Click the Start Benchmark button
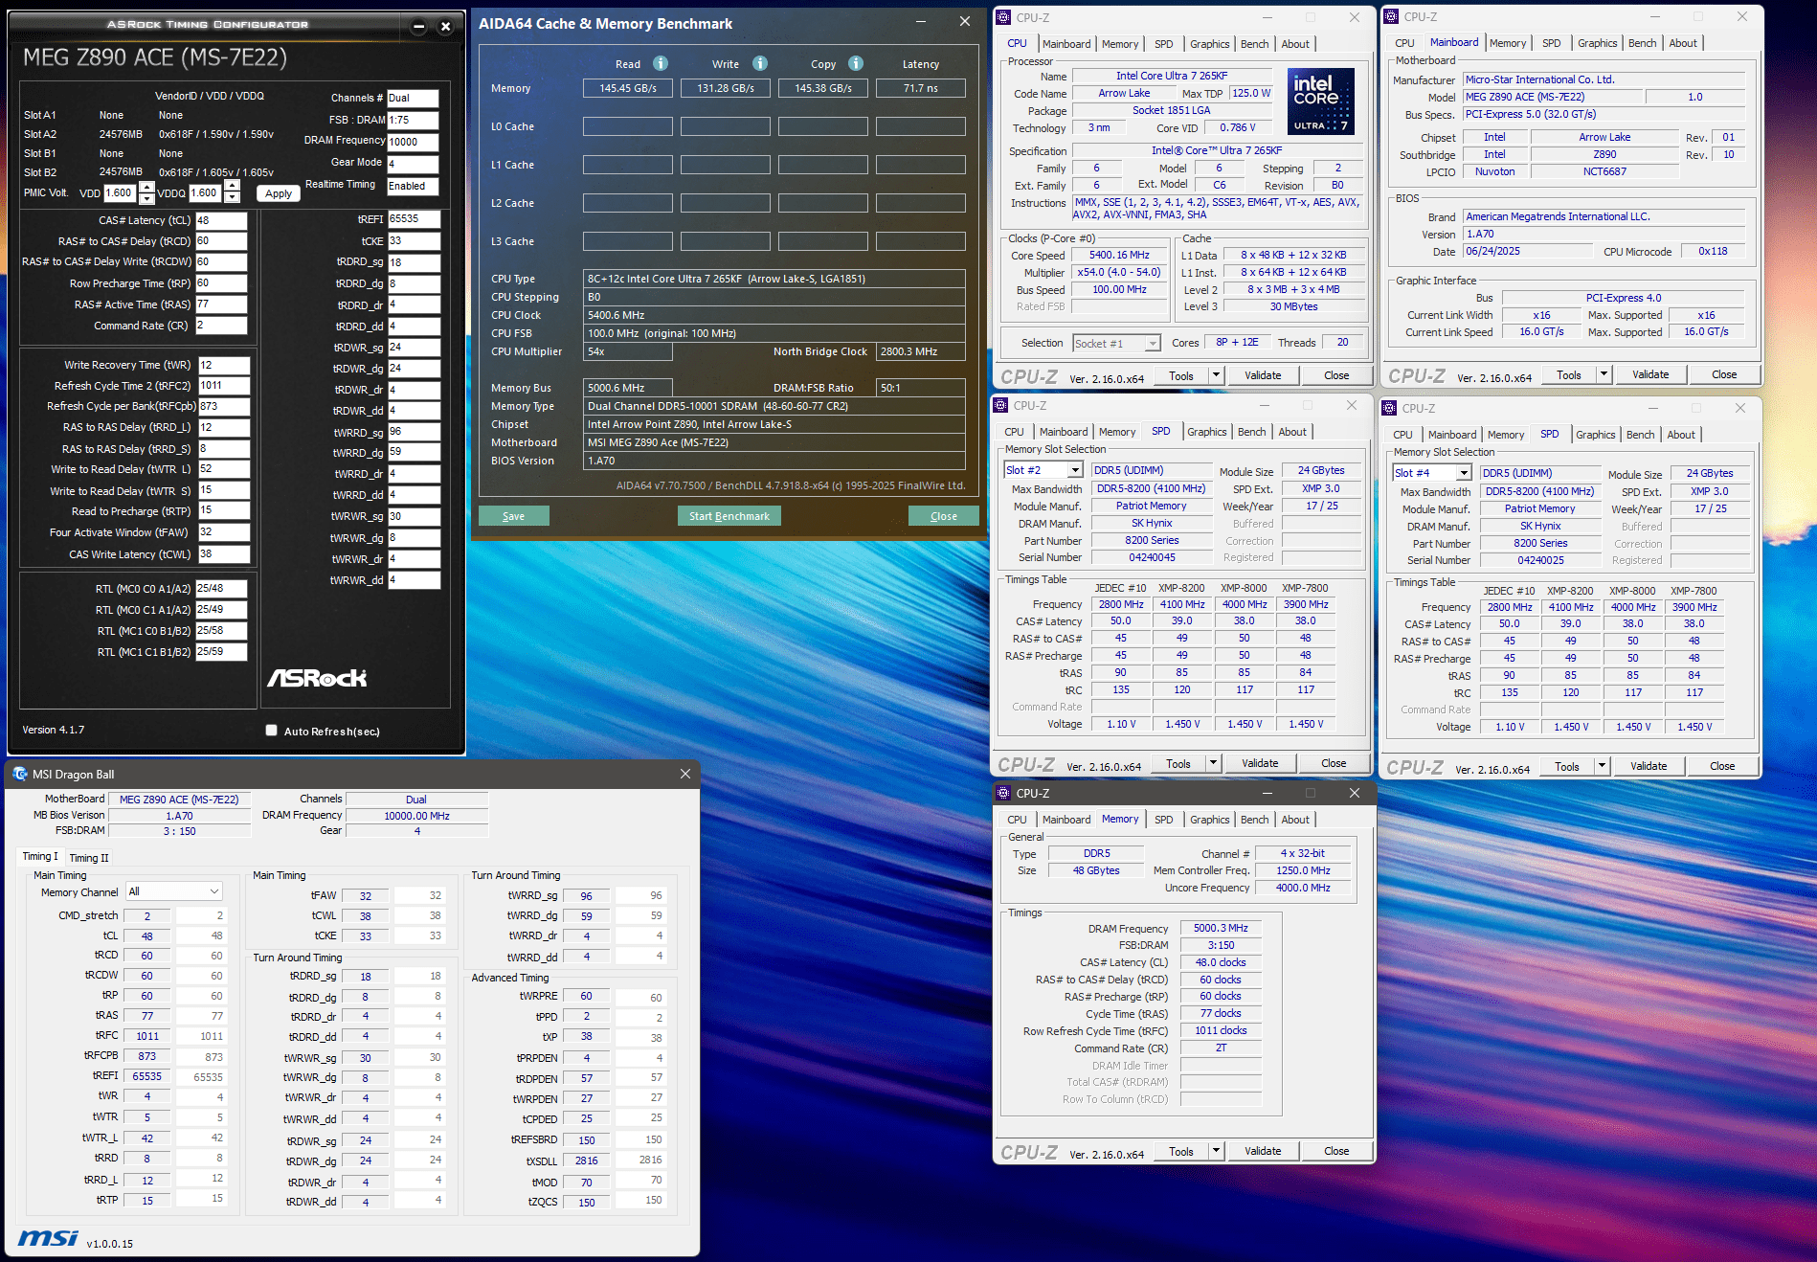This screenshot has width=1817, height=1262. point(729,516)
